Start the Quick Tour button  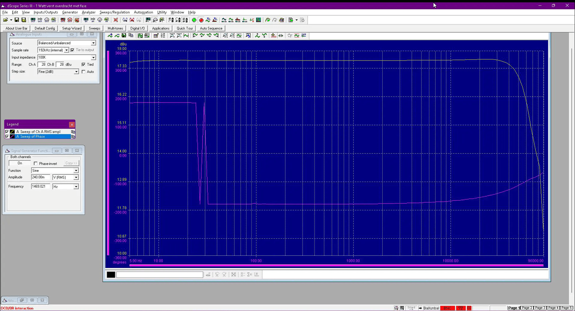[185, 28]
